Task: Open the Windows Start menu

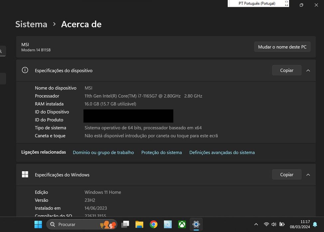Action: click(x=38, y=224)
